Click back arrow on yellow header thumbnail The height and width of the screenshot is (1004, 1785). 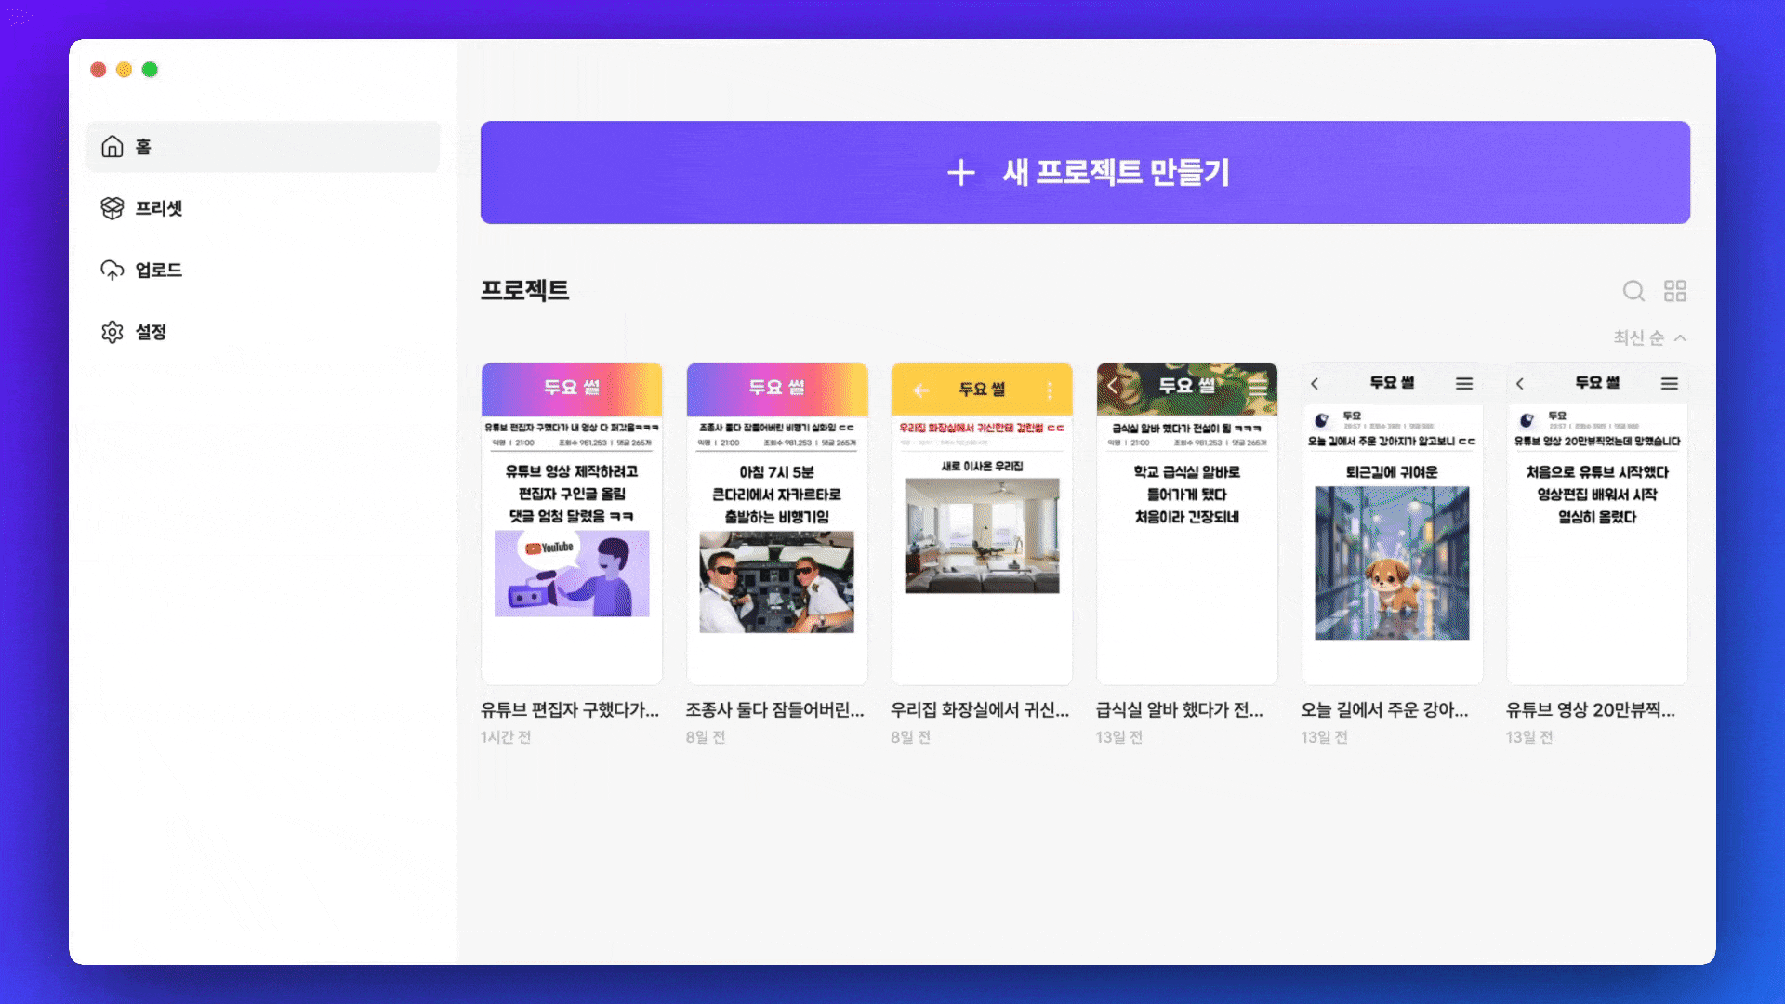point(920,390)
